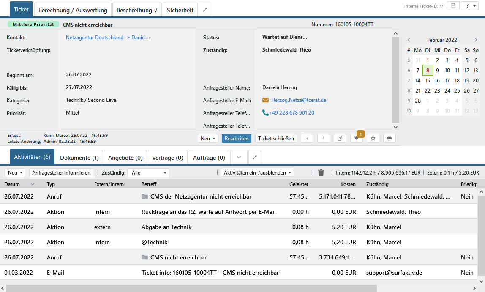Open the help question mark menu

(x=469, y=6)
